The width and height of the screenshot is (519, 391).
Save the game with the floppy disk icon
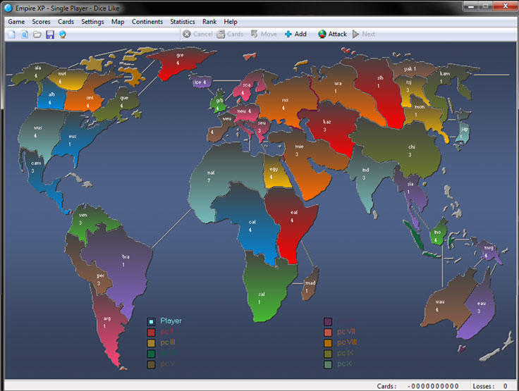pos(49,34)
